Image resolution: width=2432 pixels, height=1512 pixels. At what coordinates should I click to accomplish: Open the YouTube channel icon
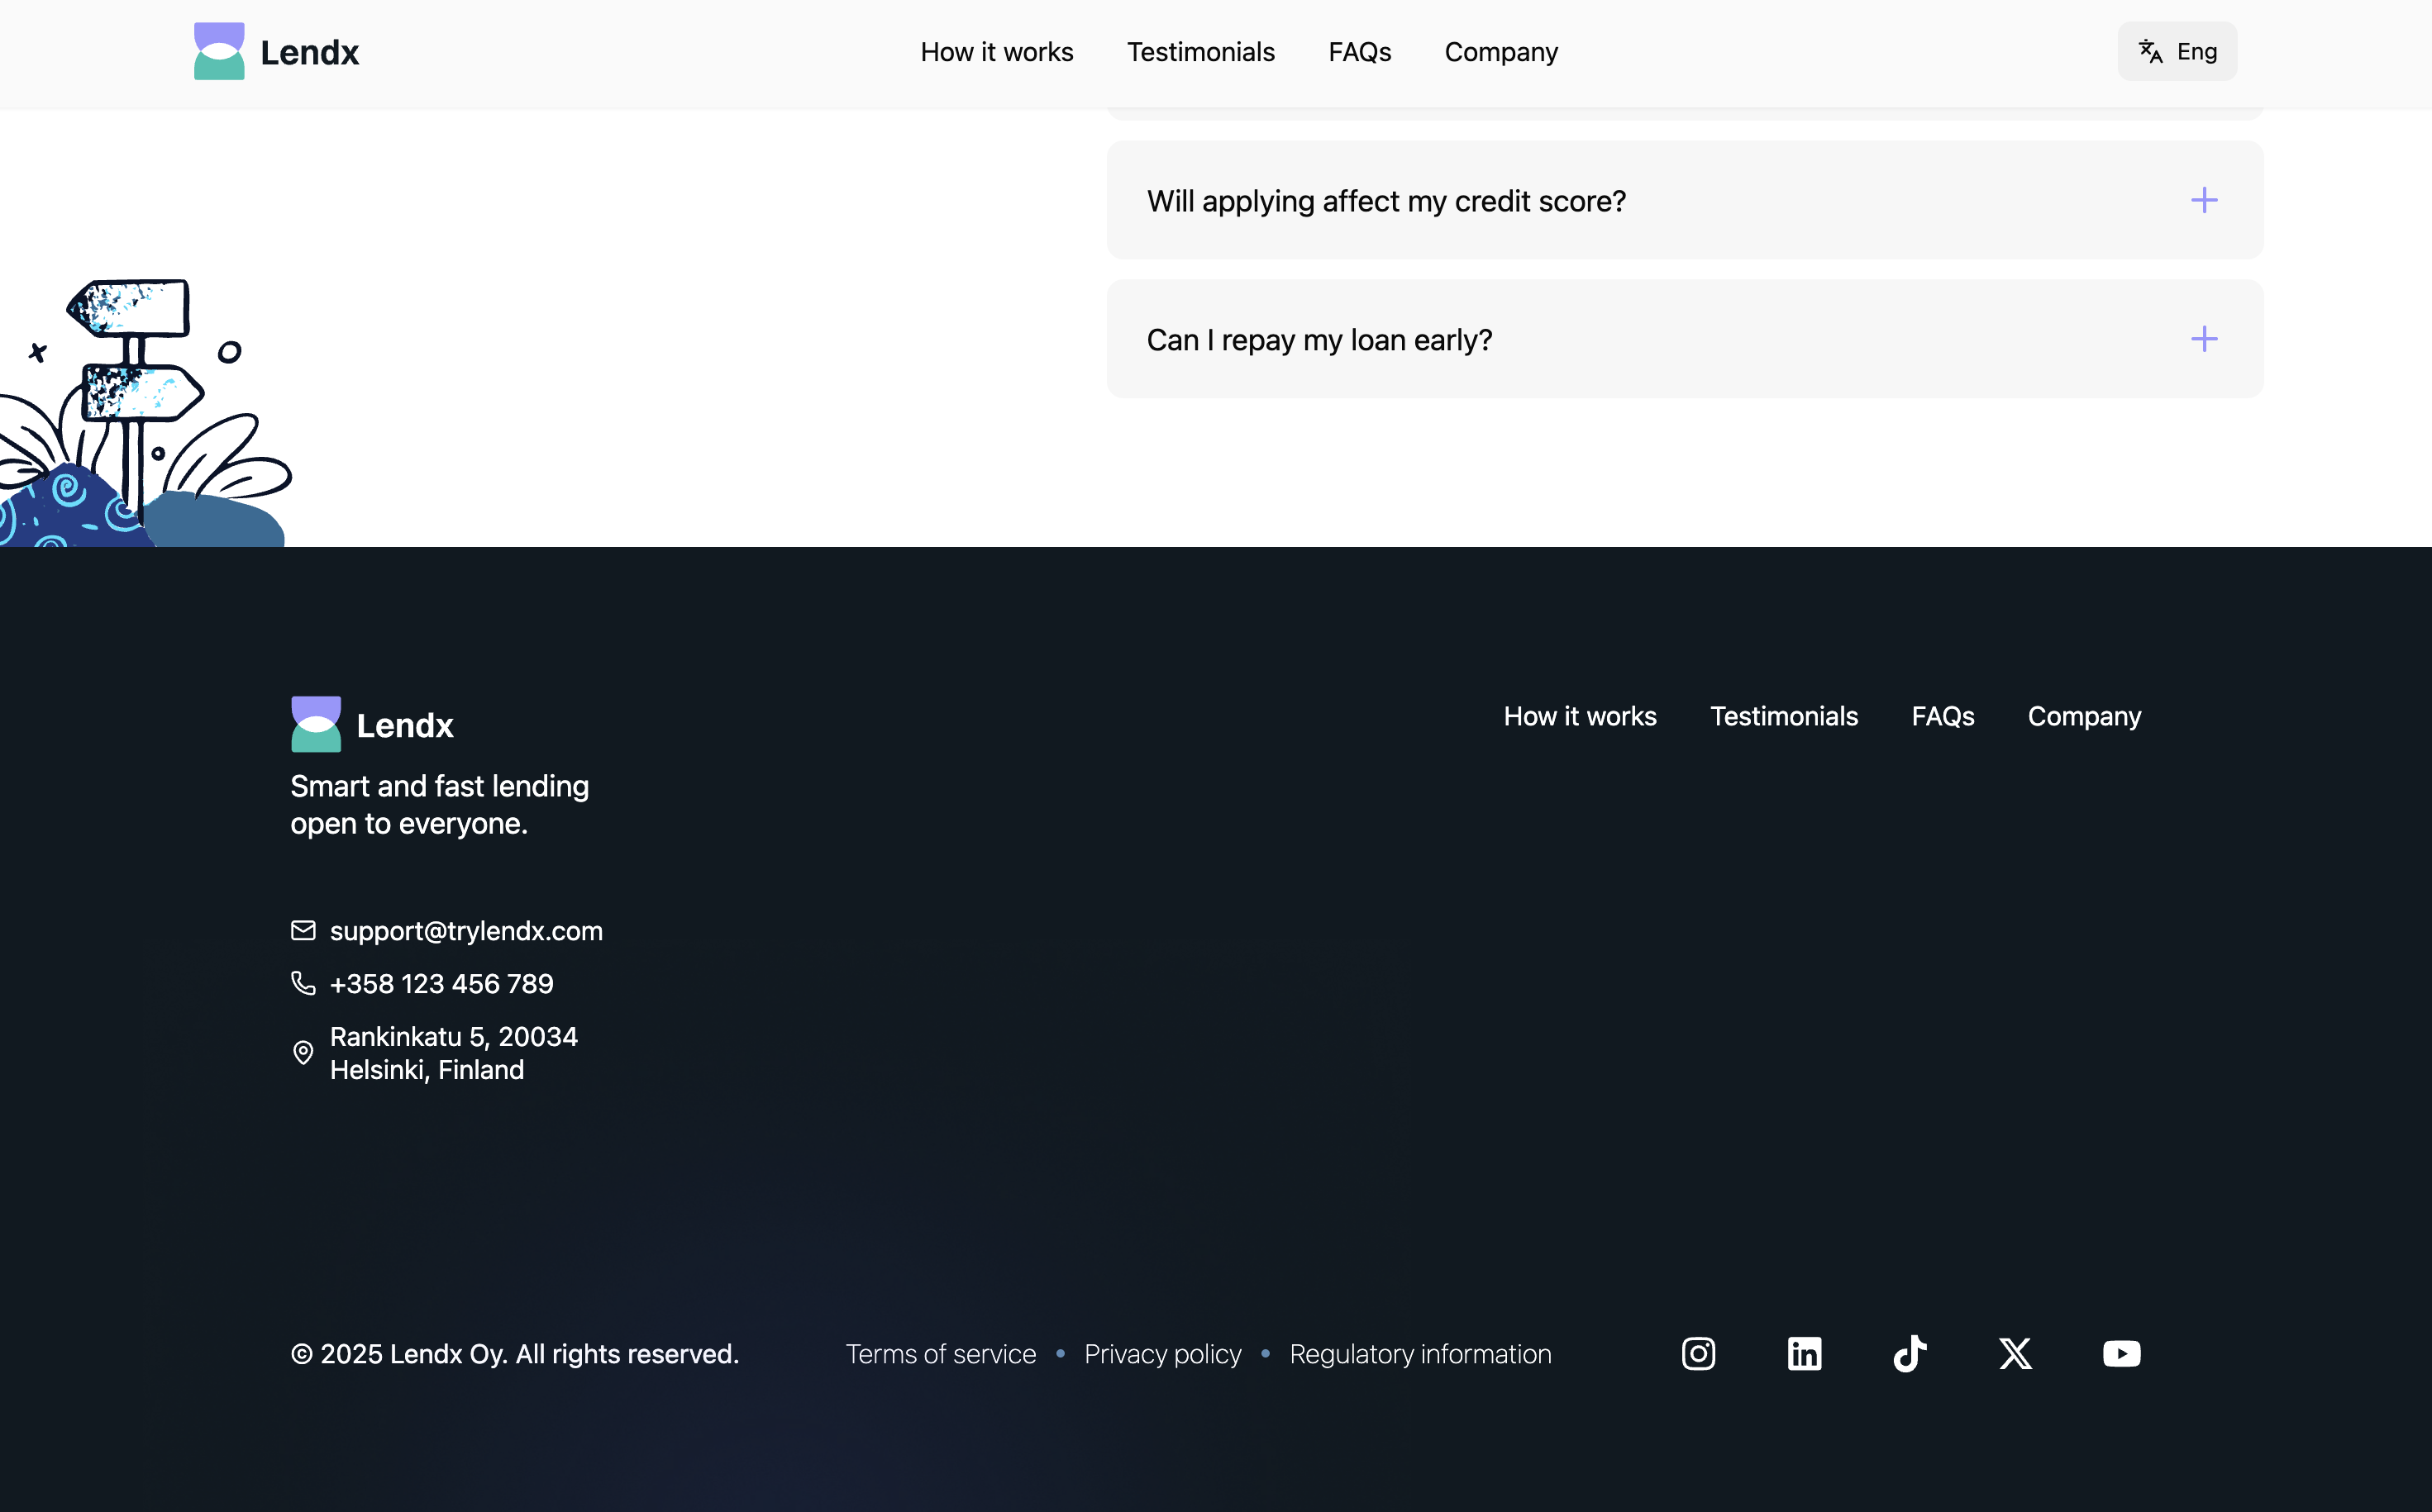(x=2121, y=1353)
